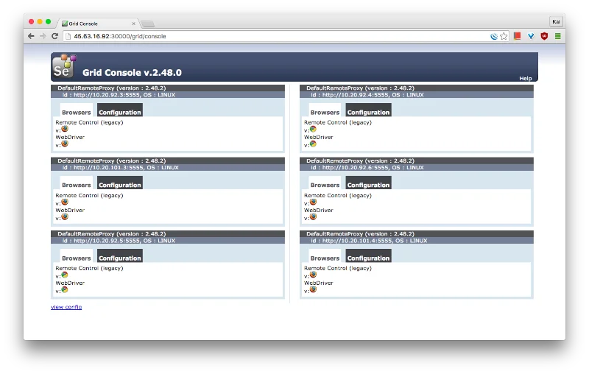Reload the Grid Console page

[54, 36]
